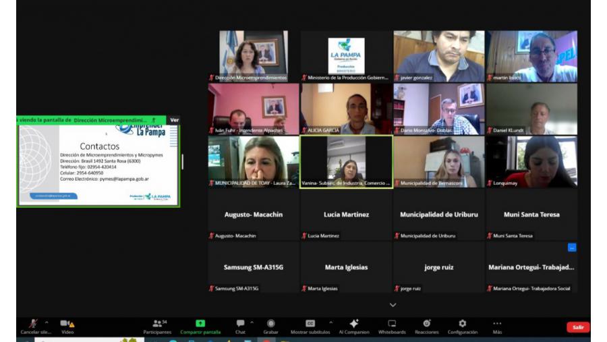Start recording with the Grabar button

[x=270, y=326]
